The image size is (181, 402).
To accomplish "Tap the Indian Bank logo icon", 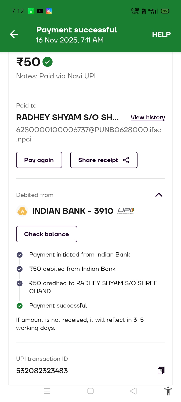I will (22, 211).
